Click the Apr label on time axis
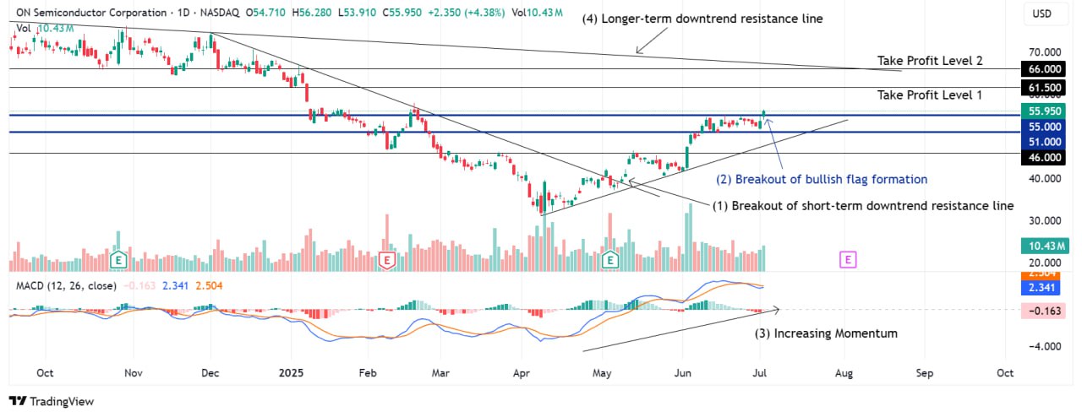The height and width of the screenshot is (417, 1082). click(x=522, y=372)
